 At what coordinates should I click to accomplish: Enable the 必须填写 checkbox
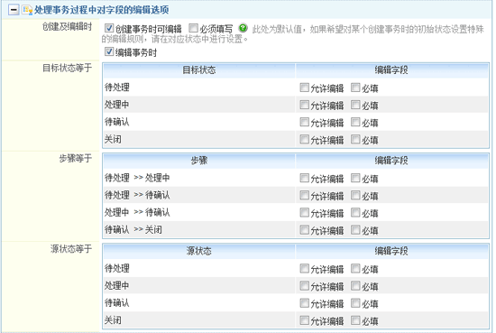click(x=193, y=28)
